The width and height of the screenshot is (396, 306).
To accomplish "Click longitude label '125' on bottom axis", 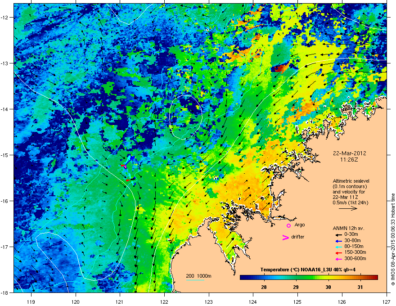I will [297, 301].
